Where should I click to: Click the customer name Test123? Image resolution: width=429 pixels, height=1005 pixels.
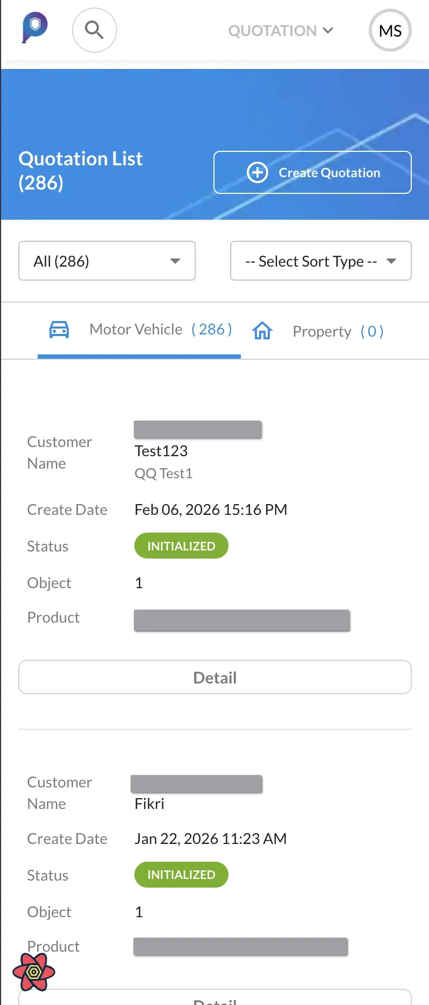click(x=161, y=451)
